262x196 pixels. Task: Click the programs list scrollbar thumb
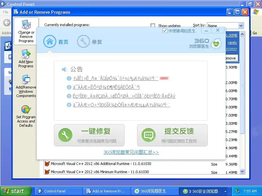point(242,85)
